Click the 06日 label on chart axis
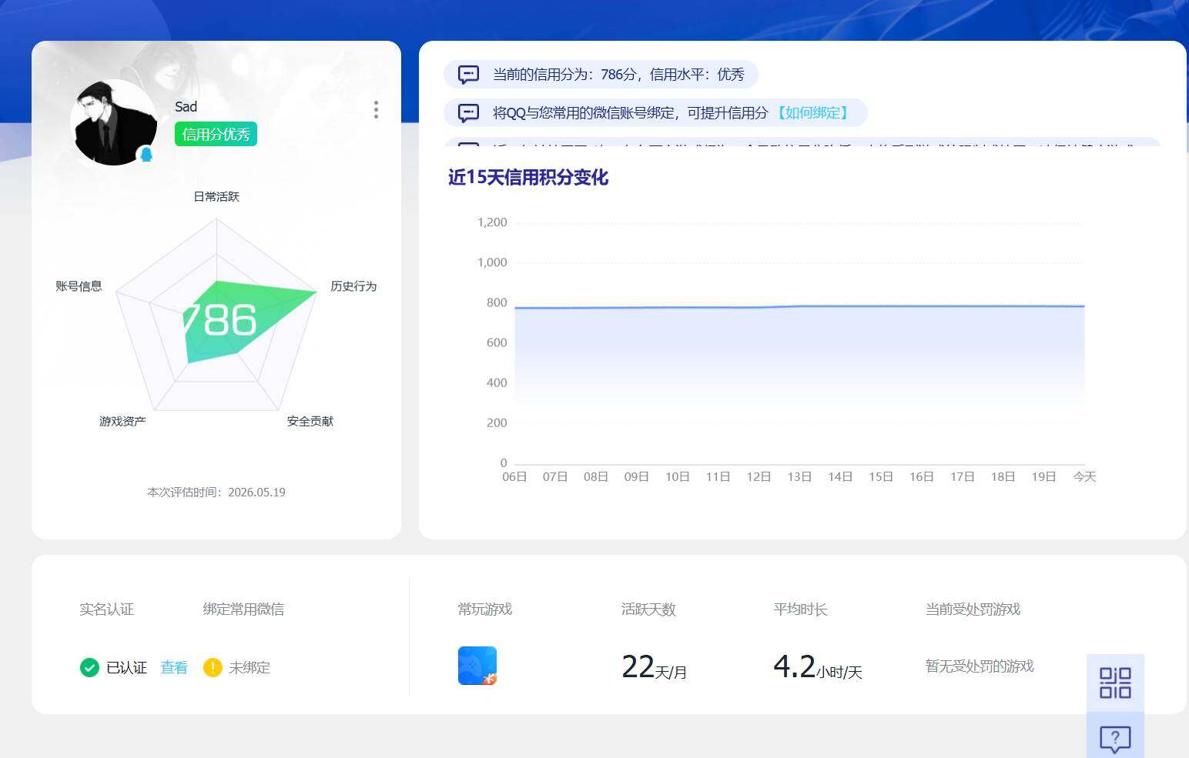1189x758 pixels. pyautogui.click(x=514, y=477)
